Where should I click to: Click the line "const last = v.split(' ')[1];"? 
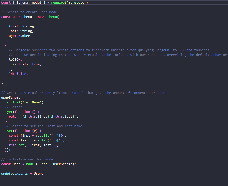tap(37, 140)
